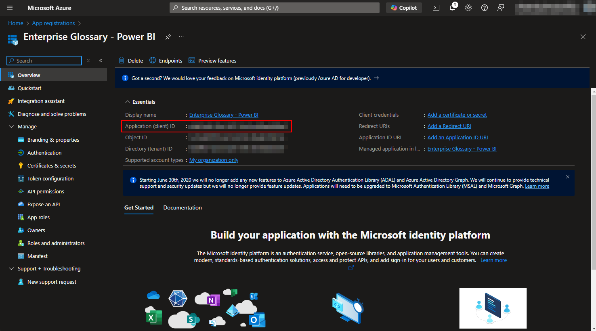
Task: Click Delete in the command bar
Action: point(131,61)
